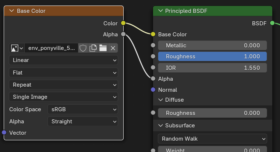Click the Roughness 1.000 slider
The image size is (280, 152).
tap(213, 57)
